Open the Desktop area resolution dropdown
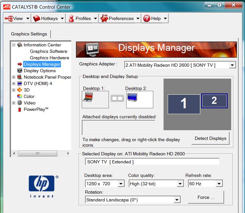245x213 pixels. 121,184
